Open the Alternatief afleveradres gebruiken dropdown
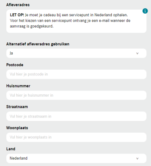This screenshot has height=166, width=151. pos(76,53)
